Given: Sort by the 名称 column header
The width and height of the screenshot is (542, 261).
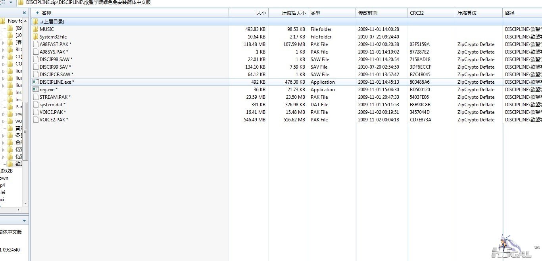Looking at the screenshot, I should [130, 13].
